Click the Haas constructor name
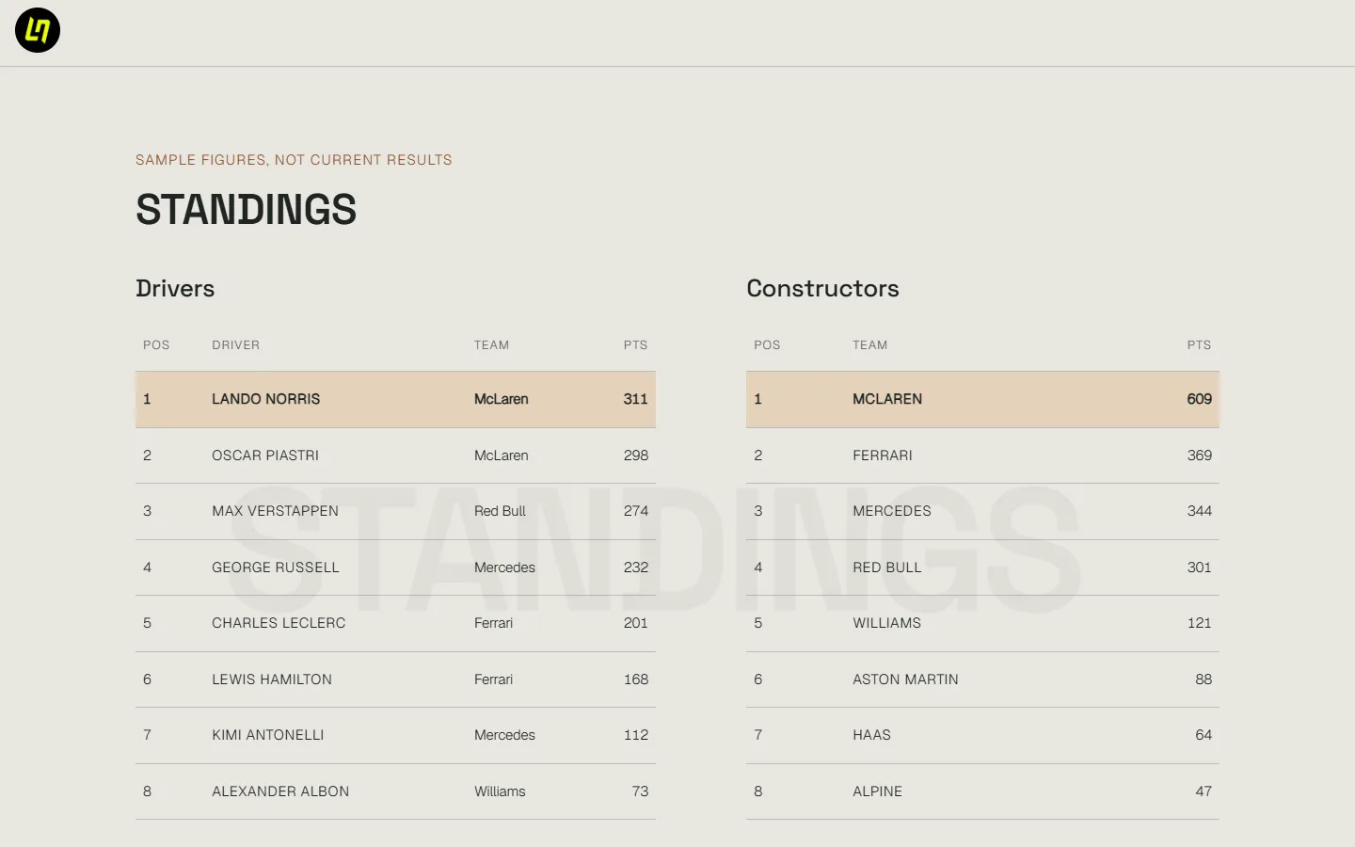The image size is (1355, 847). [x=871, y=735]
